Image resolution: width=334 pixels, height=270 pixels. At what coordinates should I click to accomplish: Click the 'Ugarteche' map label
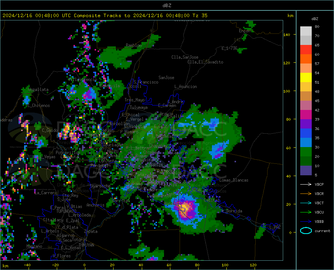100,186
